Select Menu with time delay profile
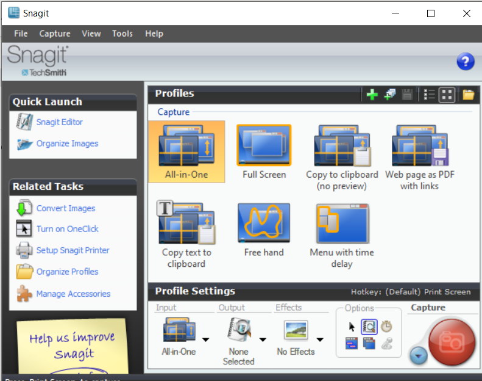482x381 pixels. point(342,236)
